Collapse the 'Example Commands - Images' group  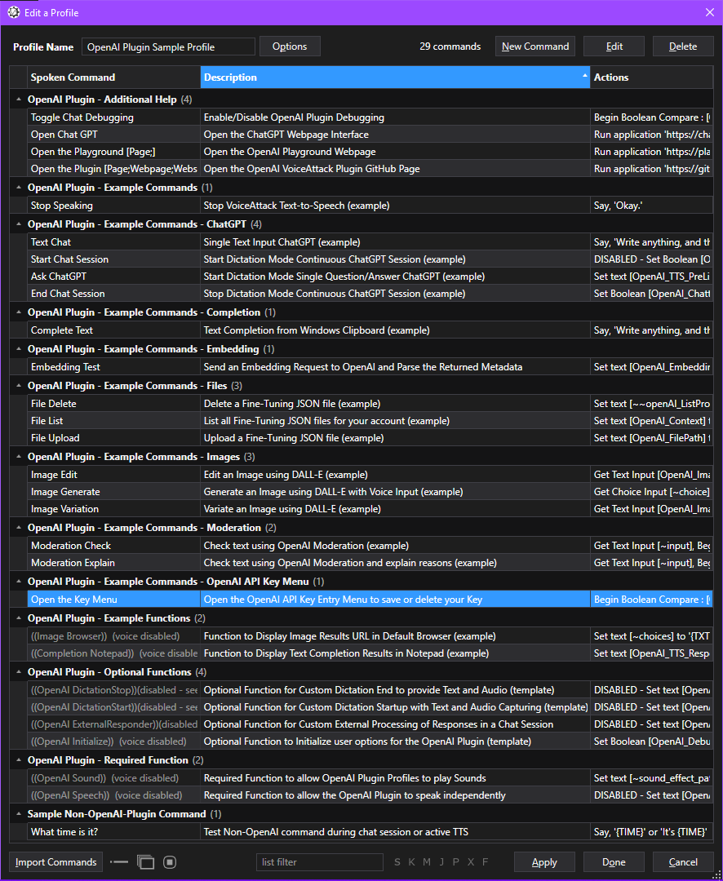pos(18,456)
